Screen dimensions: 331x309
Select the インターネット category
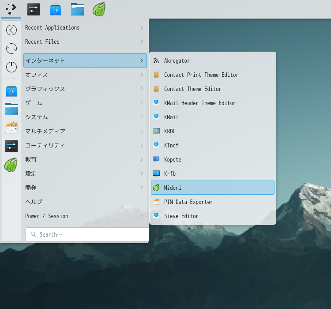pyautogui.click(x=85, y=60)
